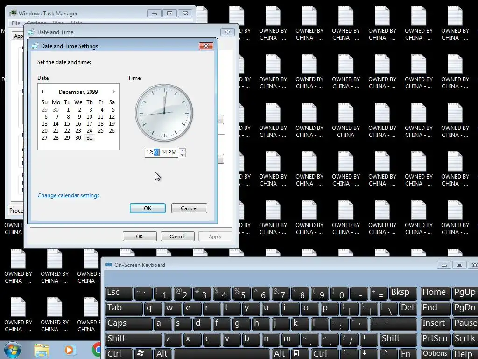Close the Date and Time window
This screenshot has width=478, height=359.
(x=227, y=32)
